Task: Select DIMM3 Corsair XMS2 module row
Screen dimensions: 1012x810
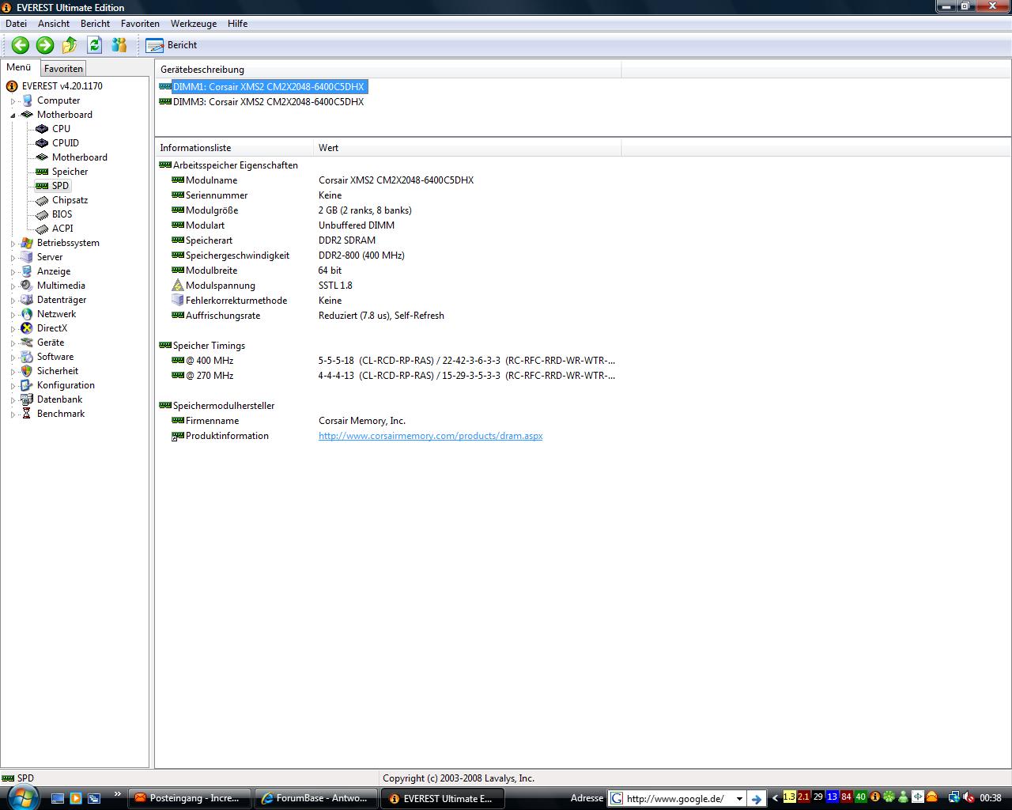Action: point(262,102)
